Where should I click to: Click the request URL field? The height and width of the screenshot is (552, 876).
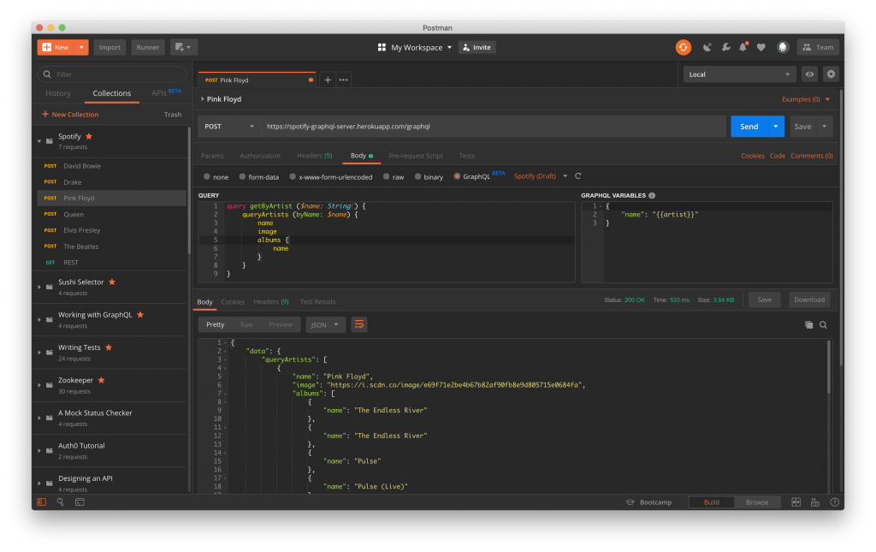pos(492,127)
